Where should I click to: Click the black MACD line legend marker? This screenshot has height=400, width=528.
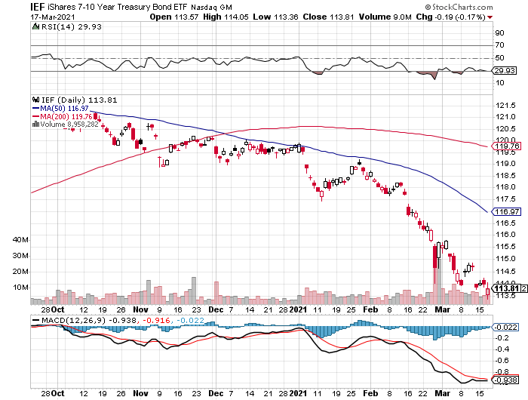click(x=35, y=320)
